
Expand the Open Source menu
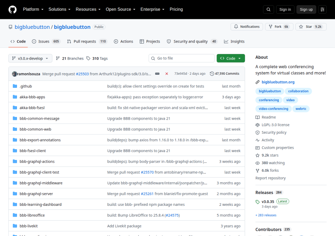coord(120,10)
